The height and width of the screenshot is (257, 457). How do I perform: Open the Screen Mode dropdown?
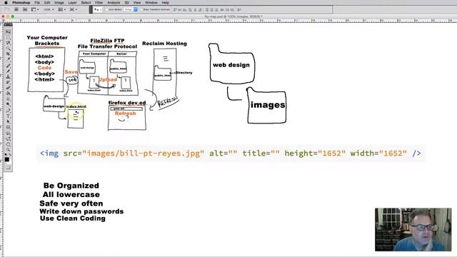(x=73, y=9)
